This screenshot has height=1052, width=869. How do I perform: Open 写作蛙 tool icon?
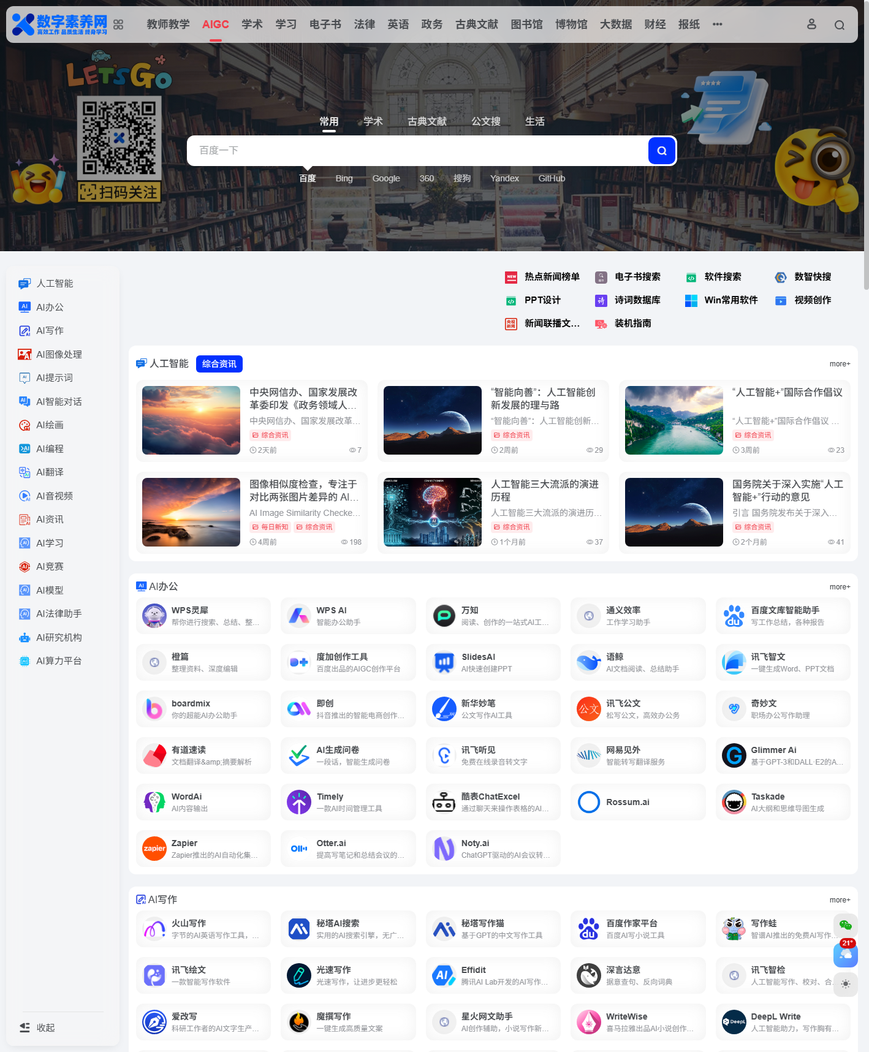click(x=734, y=929)
